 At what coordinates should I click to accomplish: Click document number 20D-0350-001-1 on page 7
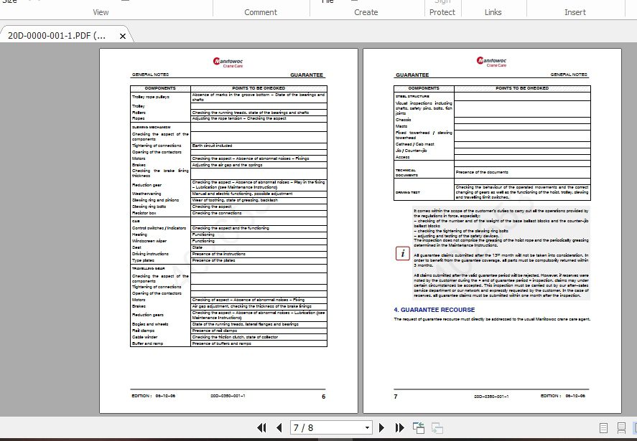point(491,397)
